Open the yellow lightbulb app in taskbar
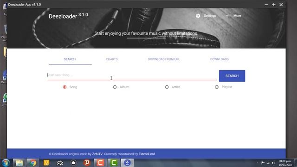 coord(46,163)
